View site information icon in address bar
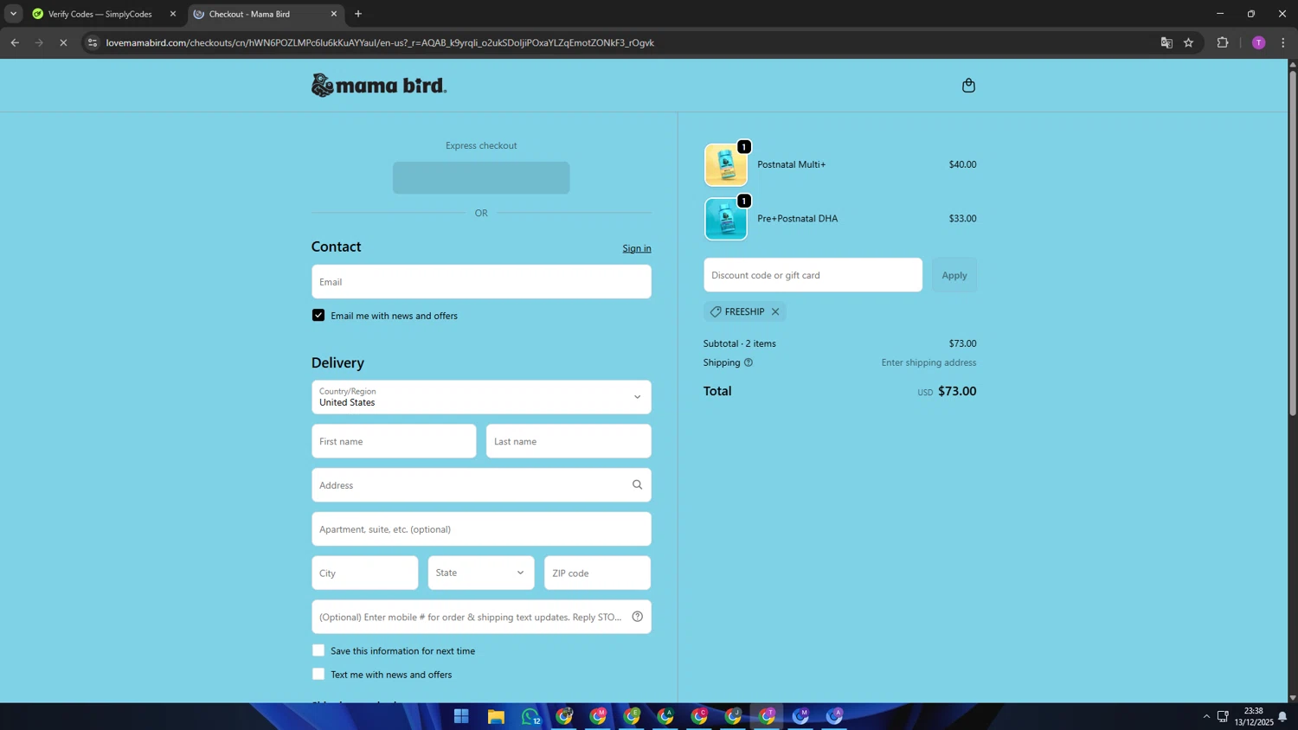The width and height of the screenshot is (1298, 730). (x=93, y=42)
